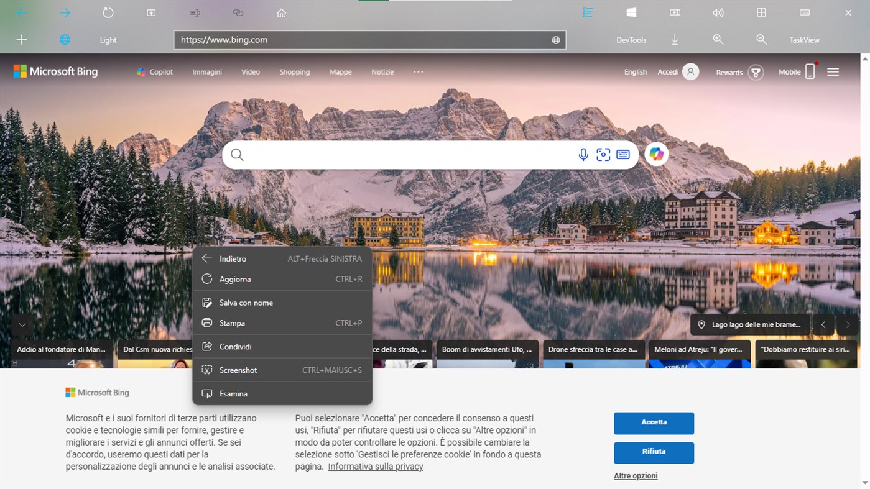Click the https://www.bing.com address bar
870x489 pixels.
tap(370, 40)
